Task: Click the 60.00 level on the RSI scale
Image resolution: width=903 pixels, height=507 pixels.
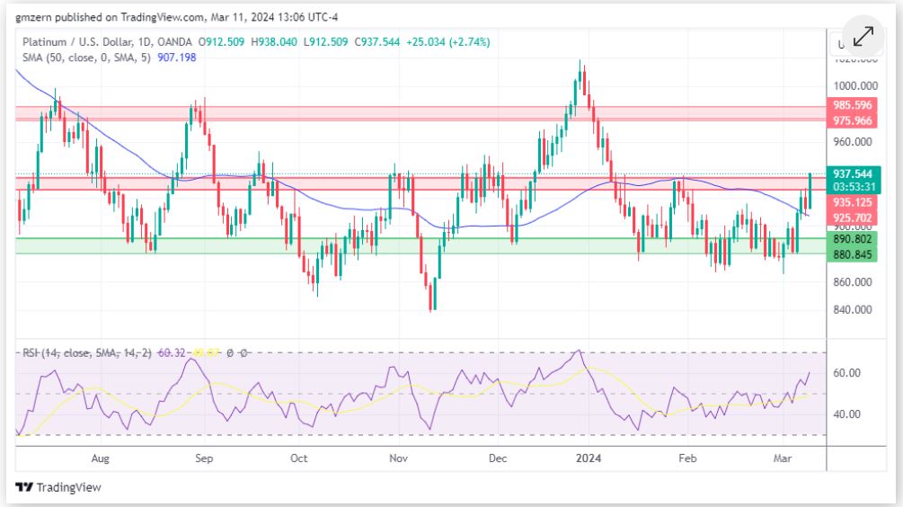Action: click(x=848, y=373)
